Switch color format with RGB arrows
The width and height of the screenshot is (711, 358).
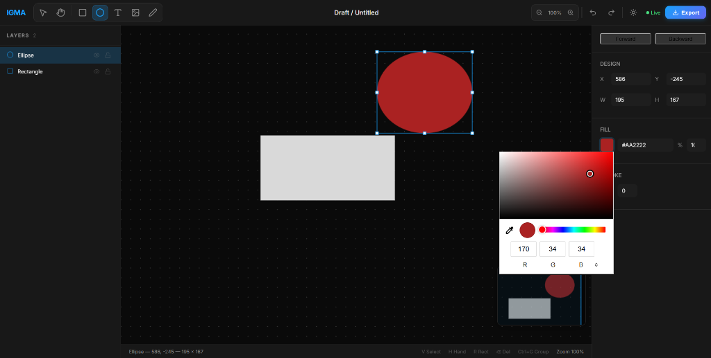[x=596, y=265]
